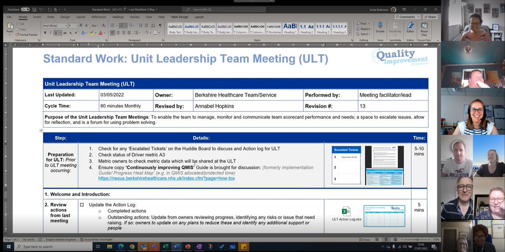Toggle Italic formatting
The width and height of the screenshot is (505, 252).
(x=50, y=32)
